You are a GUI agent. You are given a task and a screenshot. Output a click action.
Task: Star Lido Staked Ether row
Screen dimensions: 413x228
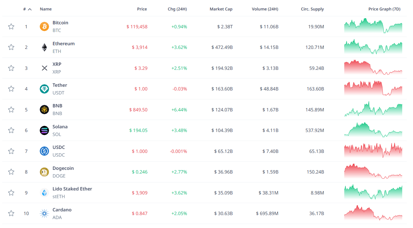click(x=11, y=193)
